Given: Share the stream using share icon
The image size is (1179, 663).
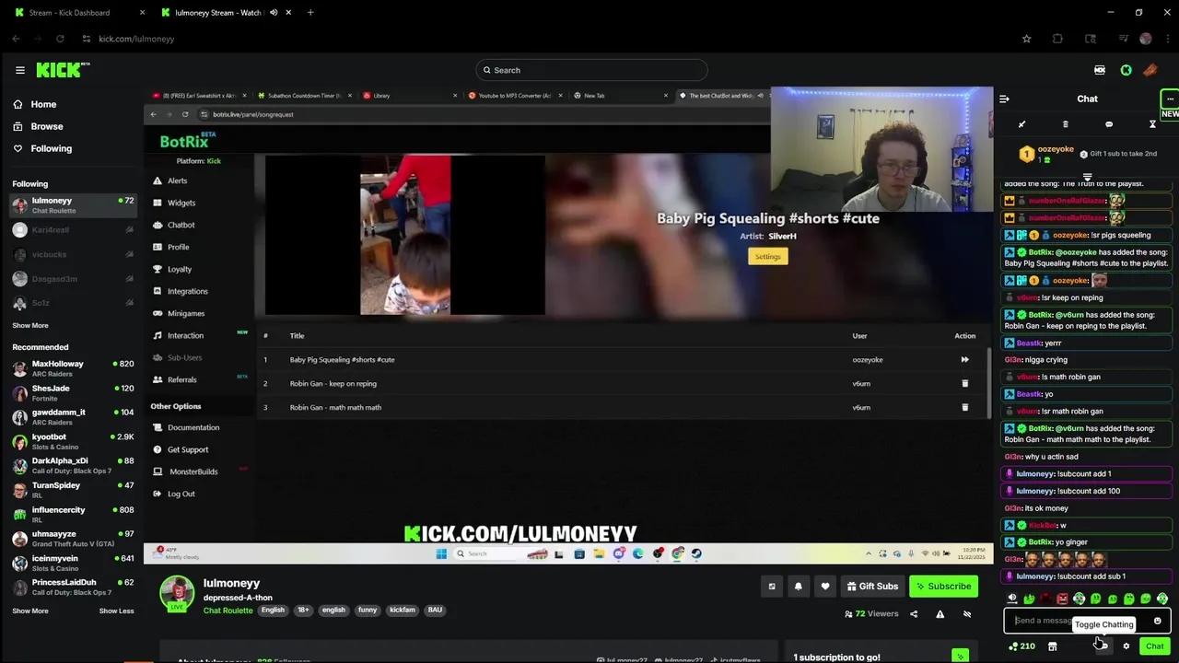Looking at the screenshot, I should [914, 614].
